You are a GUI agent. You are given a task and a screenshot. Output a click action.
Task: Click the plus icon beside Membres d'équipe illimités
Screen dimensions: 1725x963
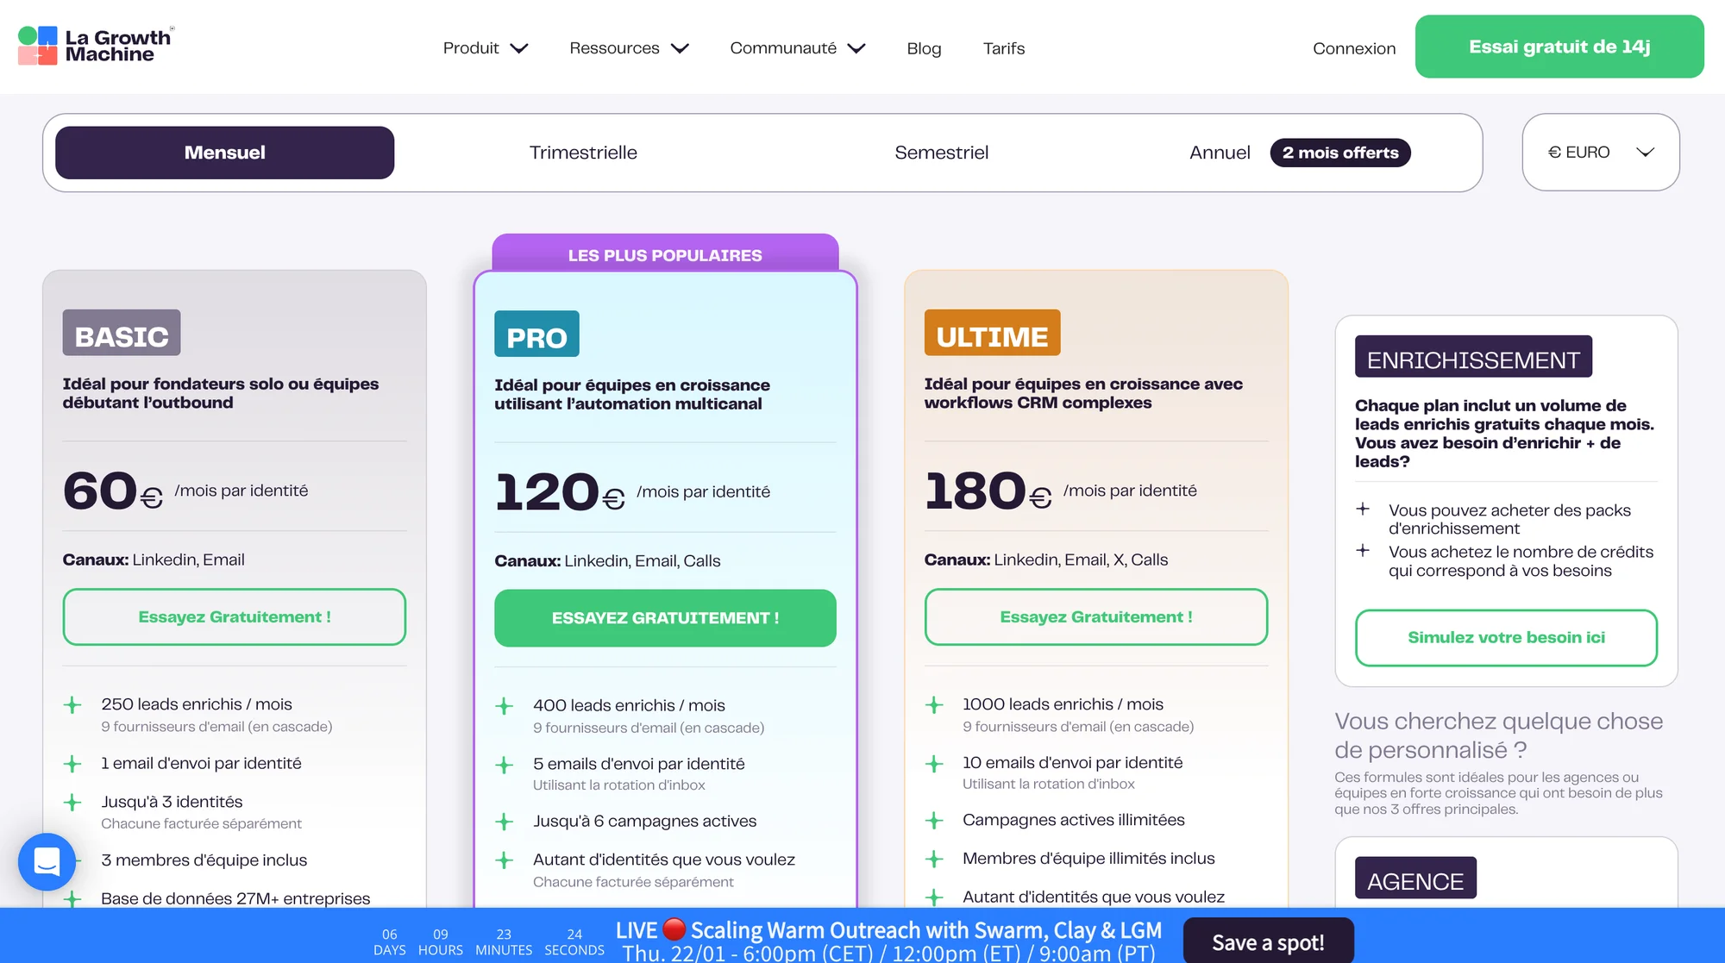click(934, 859)
